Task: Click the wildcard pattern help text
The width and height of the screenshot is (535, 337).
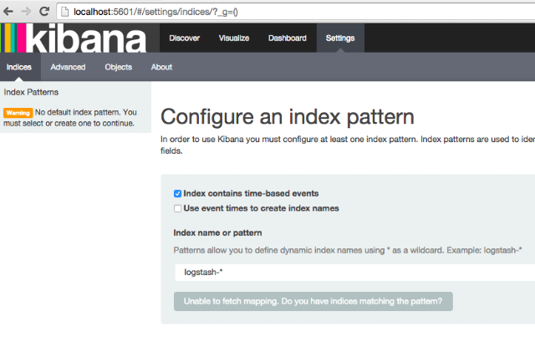Action: tap(348, 250)
